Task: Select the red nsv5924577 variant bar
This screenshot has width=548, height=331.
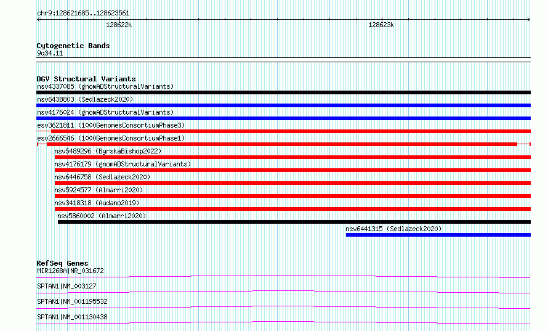Action: click(x=292, y=196)
